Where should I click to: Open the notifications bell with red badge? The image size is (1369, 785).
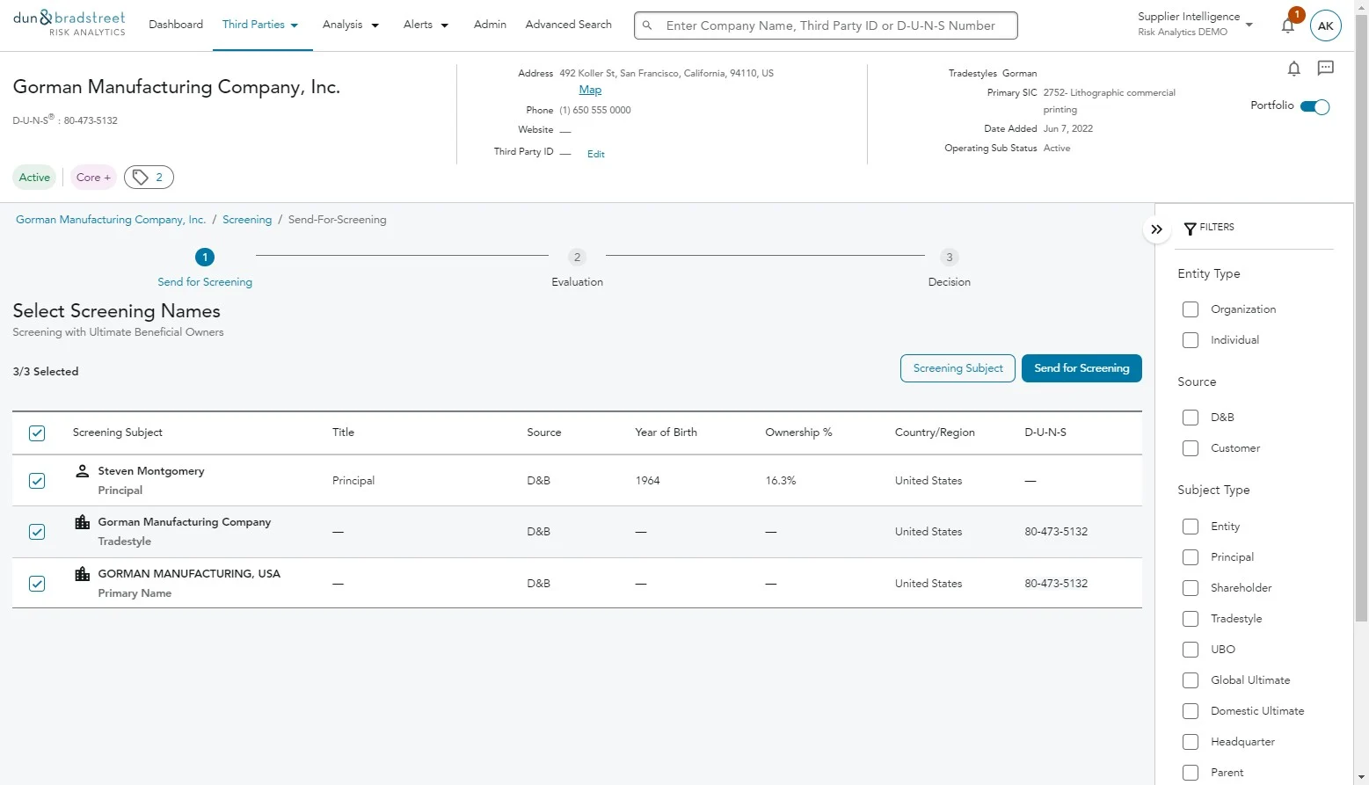[1288, 25]
